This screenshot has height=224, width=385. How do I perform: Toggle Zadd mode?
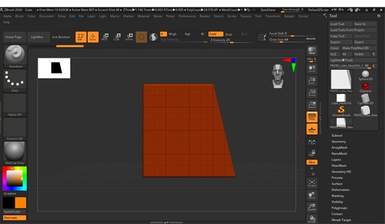(216, 34)
